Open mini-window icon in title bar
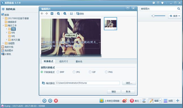The image size is (183, 108). point(158,3)
